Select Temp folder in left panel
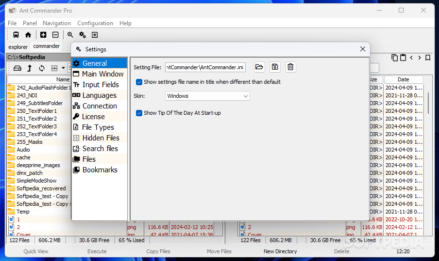 (x=23, y=212)
